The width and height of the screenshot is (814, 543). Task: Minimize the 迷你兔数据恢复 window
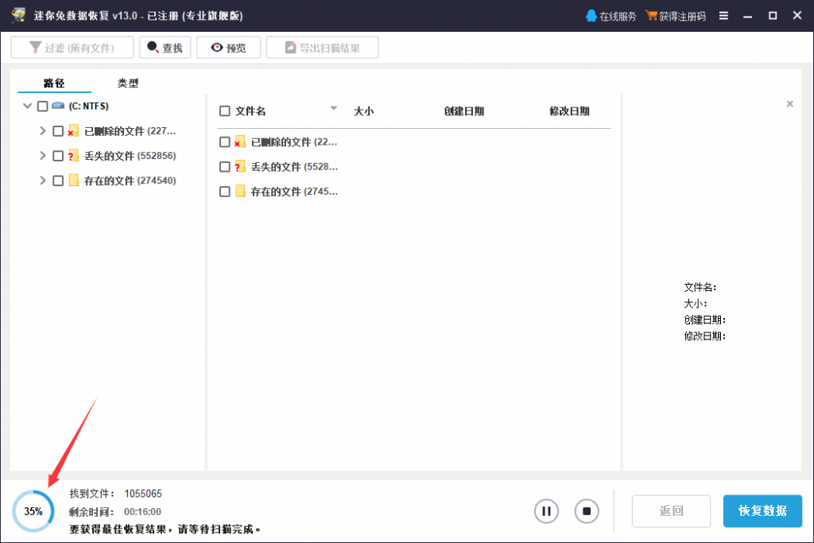(x=747, y=16)
